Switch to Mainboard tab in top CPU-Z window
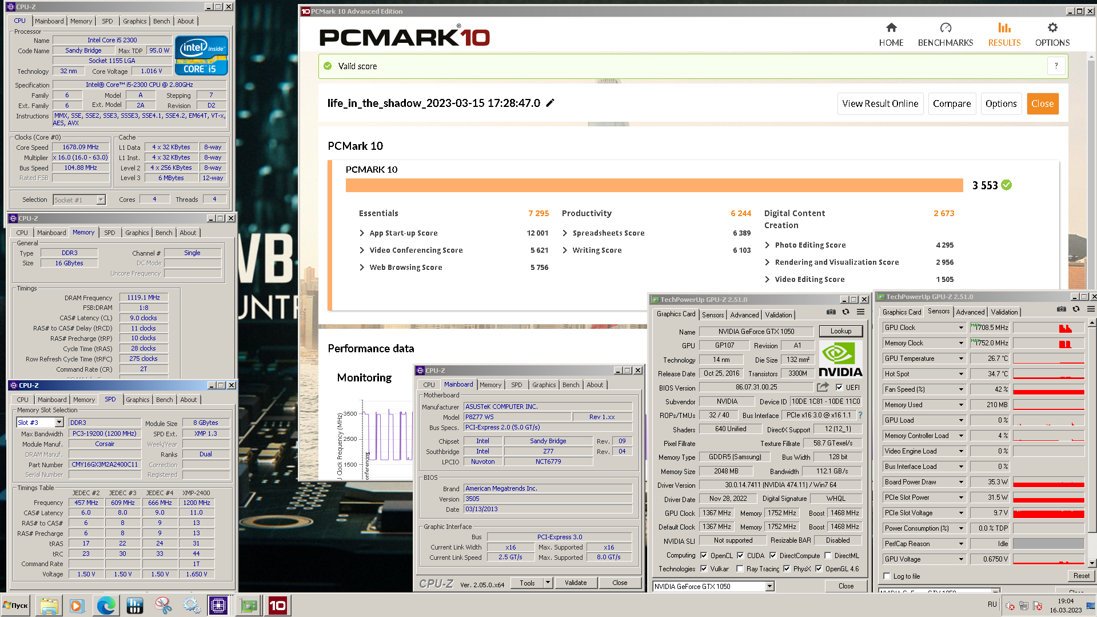 coord(49,21)
